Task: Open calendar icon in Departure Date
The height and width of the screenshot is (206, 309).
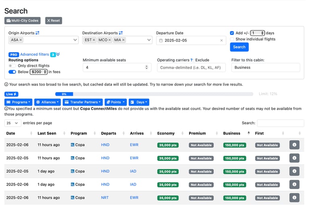Action: (161, 40)
